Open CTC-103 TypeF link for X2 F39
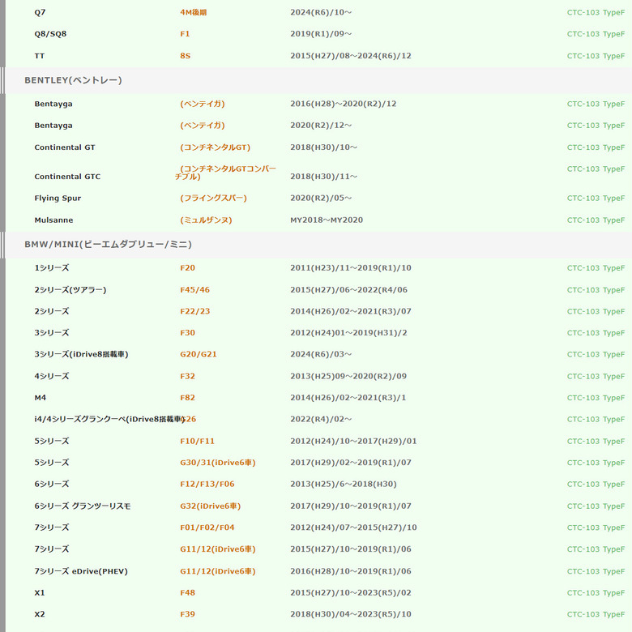The height and width of the screenshot is (632, 632). point(596,614)
